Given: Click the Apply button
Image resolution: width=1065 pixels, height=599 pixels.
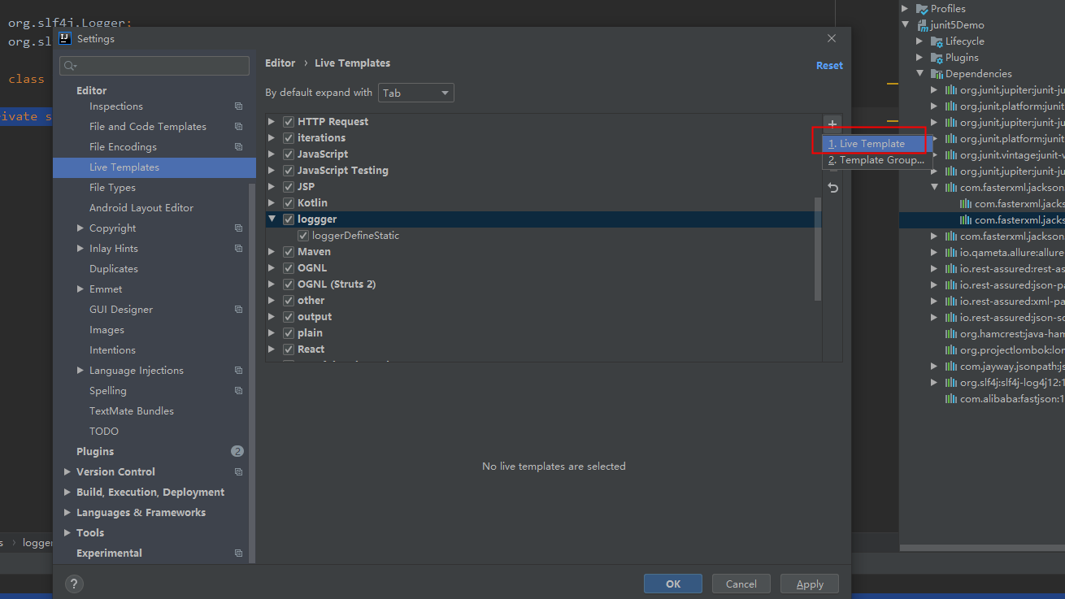Looking at the screenshot, I should coord(810,584).
